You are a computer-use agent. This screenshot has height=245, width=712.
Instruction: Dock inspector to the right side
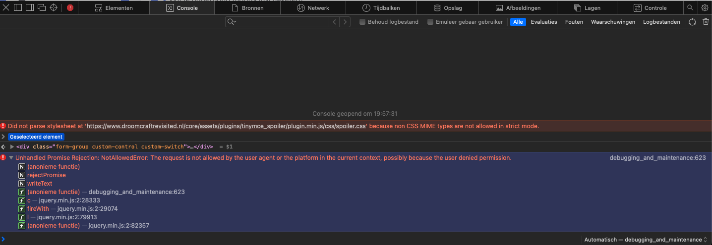(29, 7)
